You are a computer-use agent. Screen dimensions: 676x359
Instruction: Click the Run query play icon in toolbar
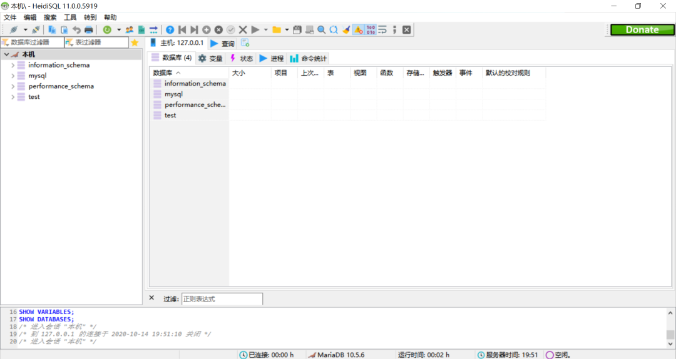click(255, 30)
